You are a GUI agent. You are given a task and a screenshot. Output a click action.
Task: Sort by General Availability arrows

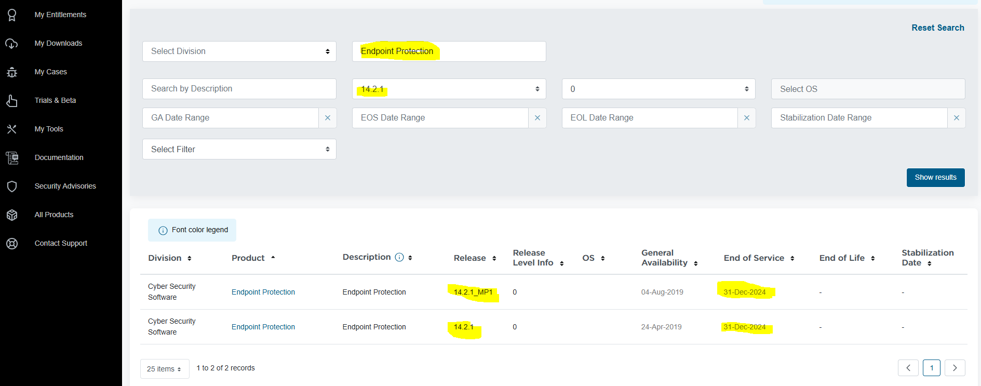click(696, 263)
